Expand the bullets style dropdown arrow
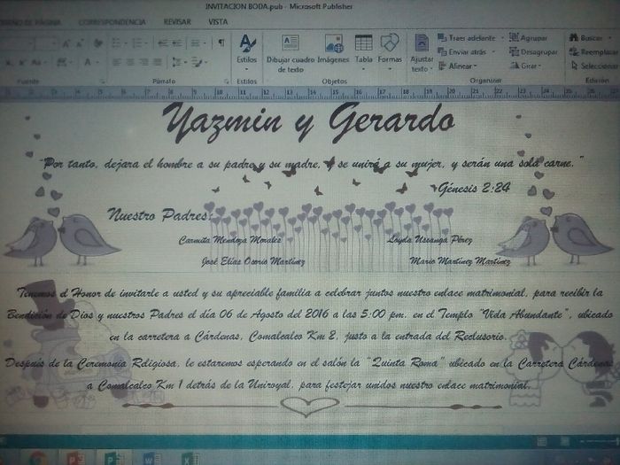This screenshot has width=620, height=465. pos(126,43)
